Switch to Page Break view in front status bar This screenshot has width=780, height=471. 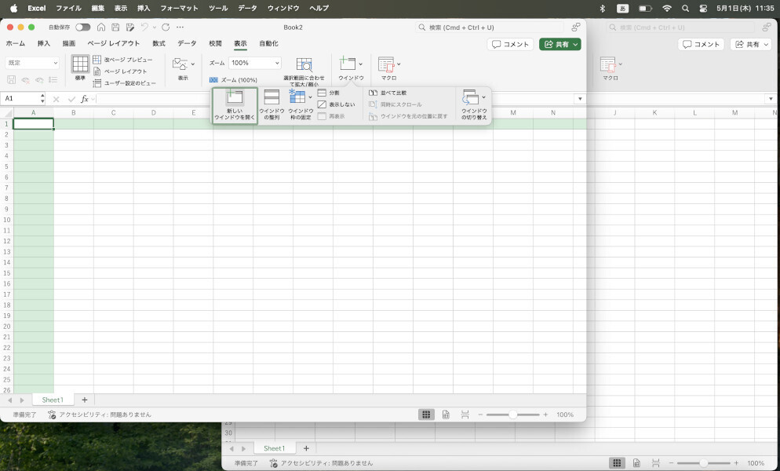click(465, 414)
